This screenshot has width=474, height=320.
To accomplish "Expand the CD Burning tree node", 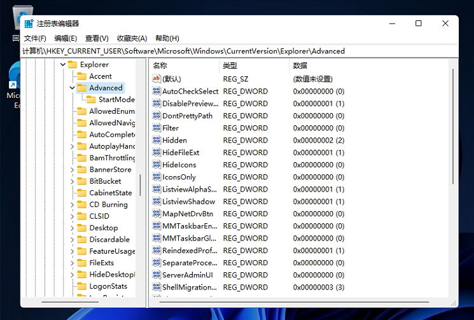I will [x=73, y=205].
